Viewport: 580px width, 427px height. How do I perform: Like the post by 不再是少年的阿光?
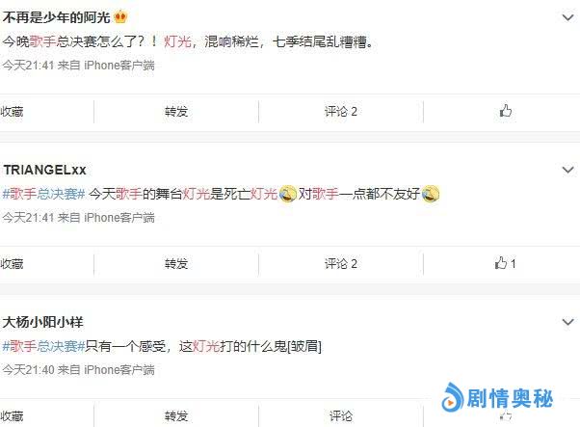505,110
